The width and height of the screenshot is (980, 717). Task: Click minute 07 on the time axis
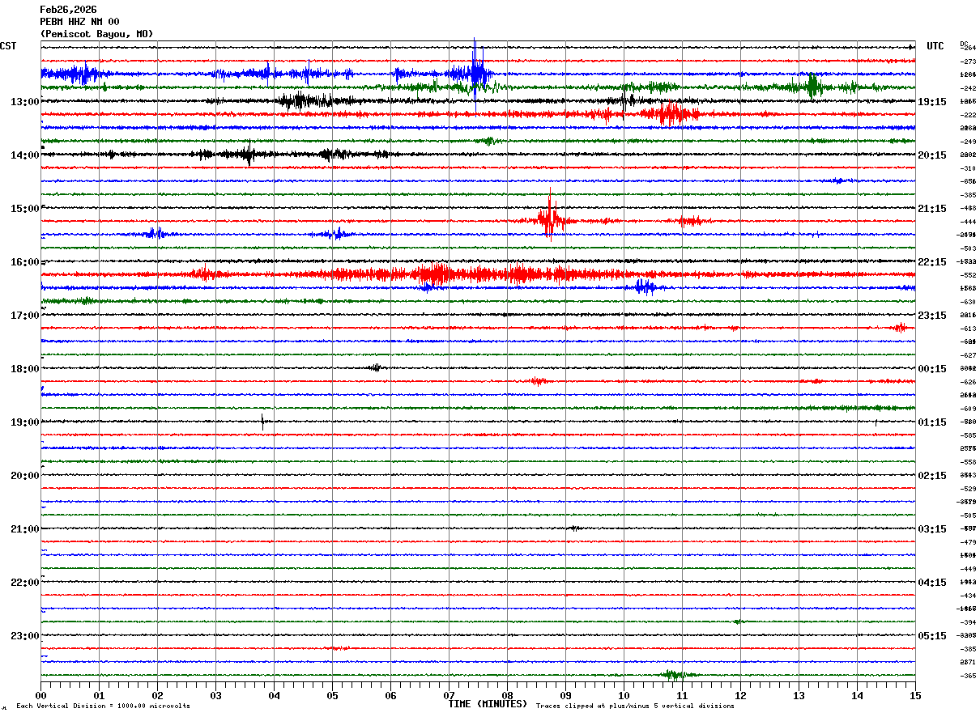(449, 695)
